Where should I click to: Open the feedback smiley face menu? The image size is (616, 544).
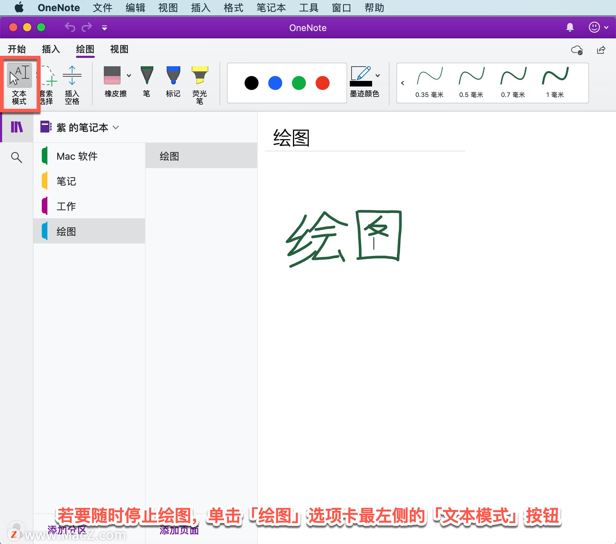tap(598, 27)
